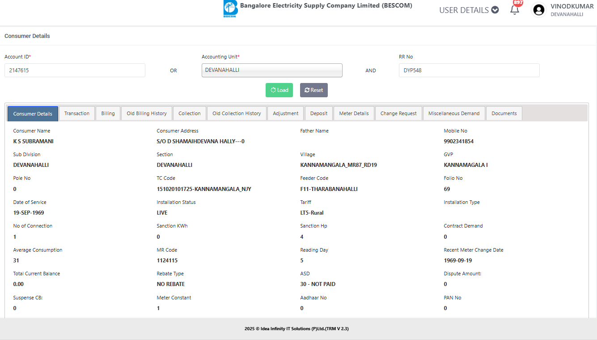Expand the USER DETAILS dropdown

pos(469,10)
